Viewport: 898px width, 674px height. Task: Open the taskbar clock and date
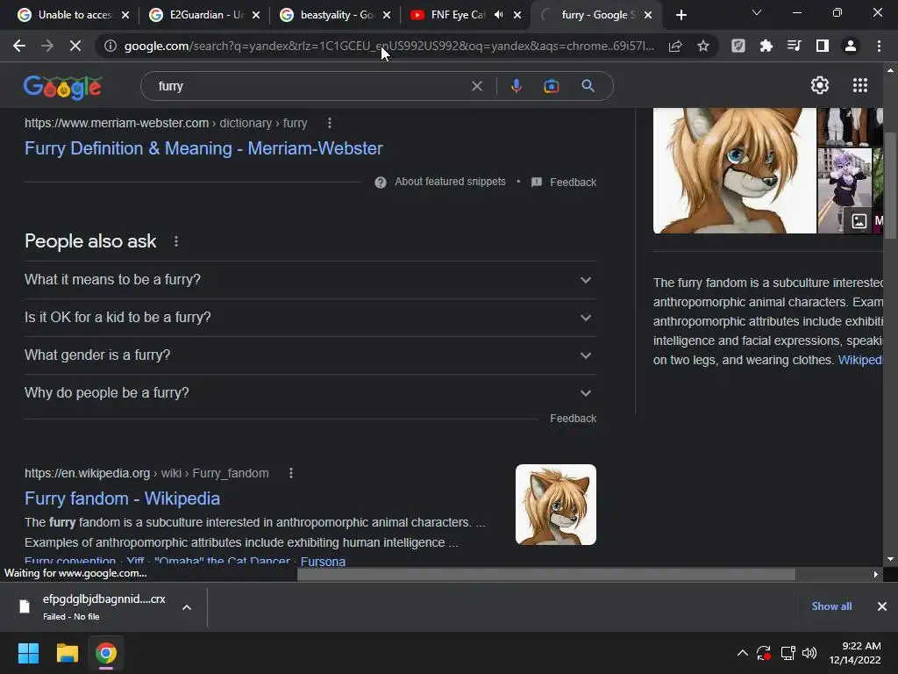(x=855, y=653)
